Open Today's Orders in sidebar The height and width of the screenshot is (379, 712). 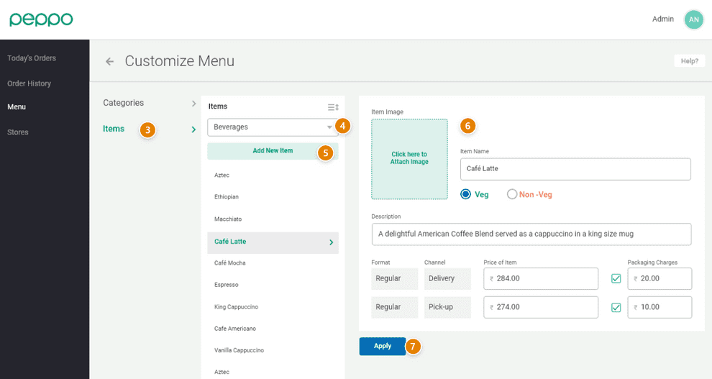pos(32,58)
